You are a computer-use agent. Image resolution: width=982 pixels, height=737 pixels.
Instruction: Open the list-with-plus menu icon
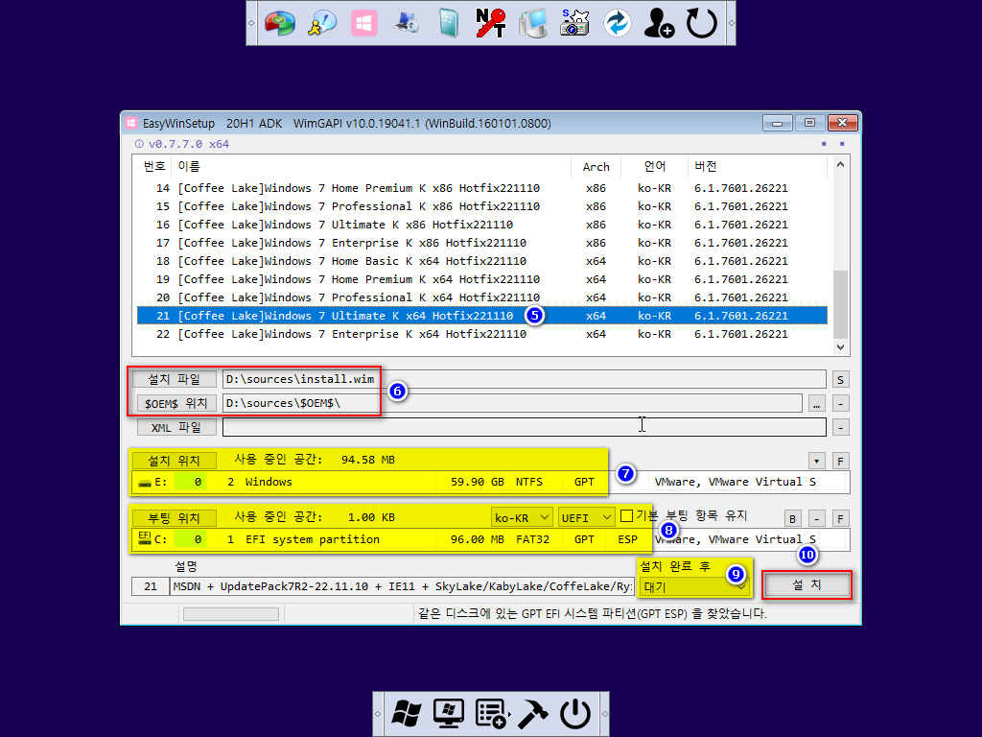pyautogui.click(x=491, y=714)
